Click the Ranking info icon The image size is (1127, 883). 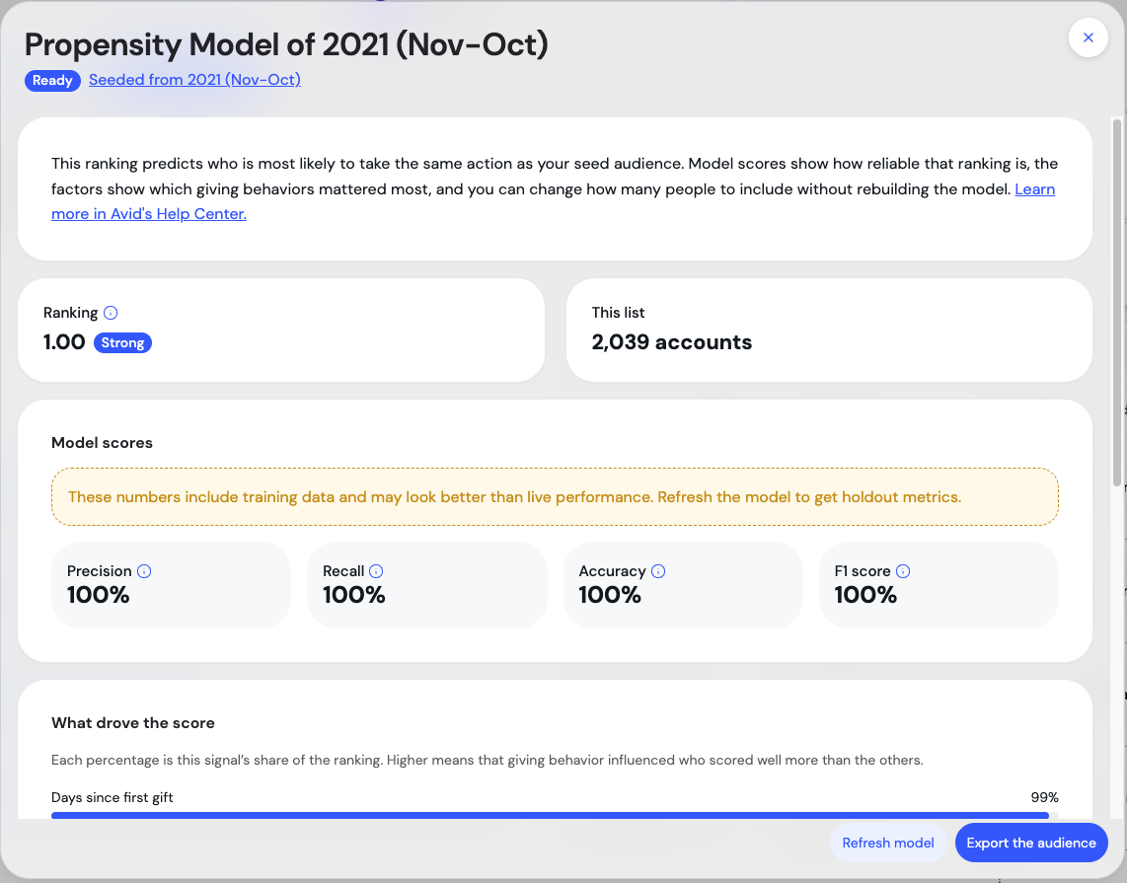coord(111,313)
